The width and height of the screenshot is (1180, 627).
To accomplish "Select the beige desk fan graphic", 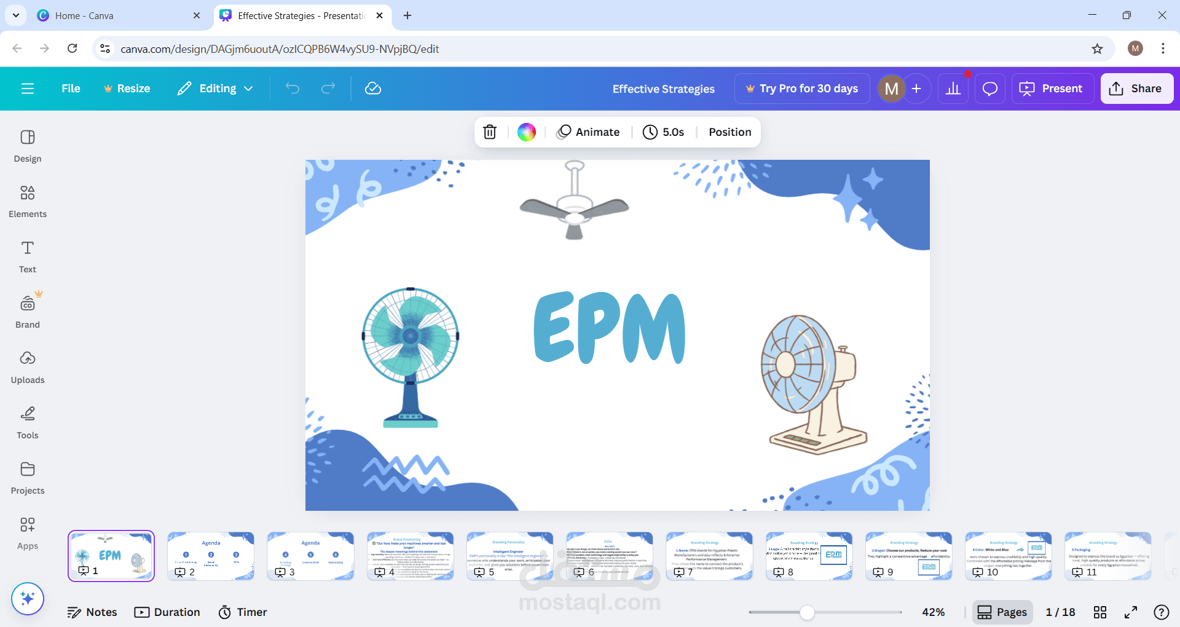I will (x=814, y=385).
